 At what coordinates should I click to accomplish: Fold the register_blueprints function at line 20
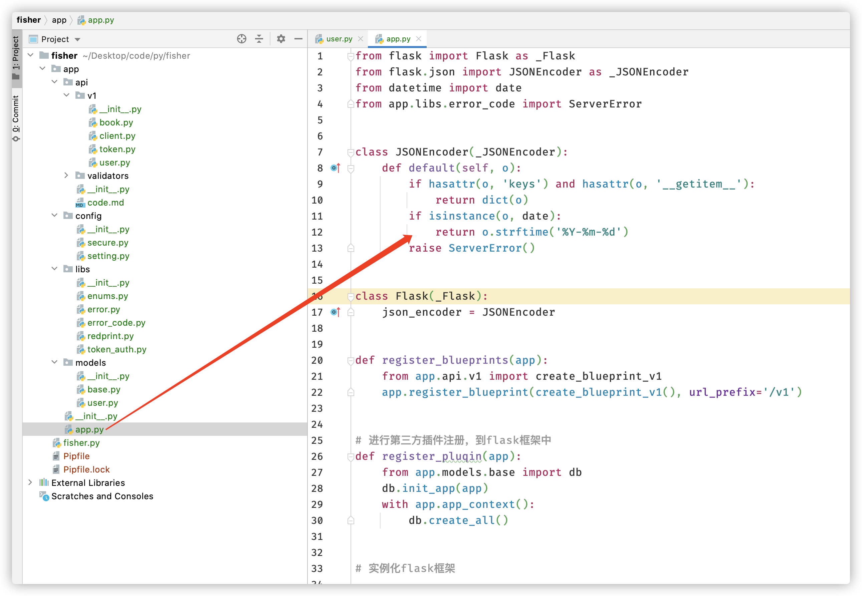click(x=351, y=360)
